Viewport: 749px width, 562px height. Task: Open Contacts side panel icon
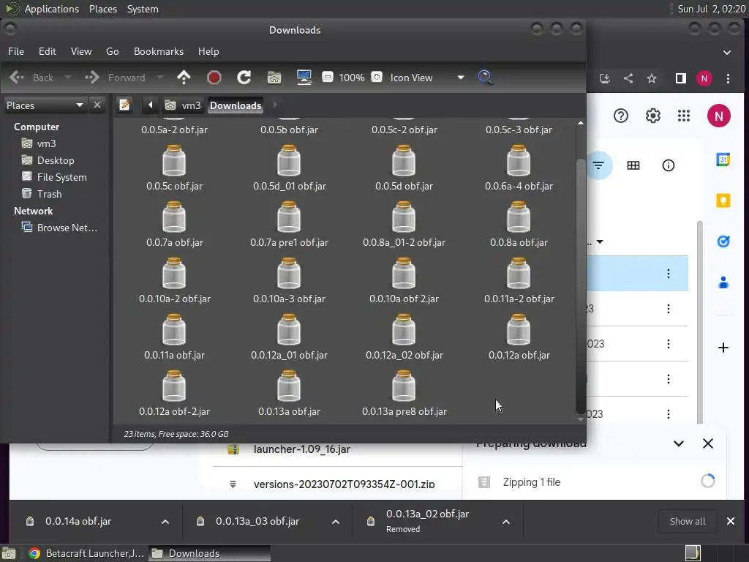coord(723,282)
